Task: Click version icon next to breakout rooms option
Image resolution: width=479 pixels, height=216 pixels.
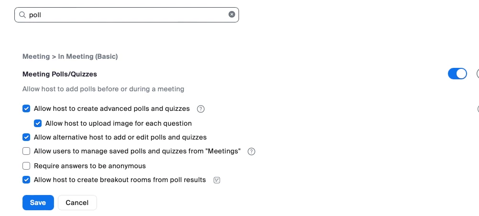Action: (x=217, y=180)
